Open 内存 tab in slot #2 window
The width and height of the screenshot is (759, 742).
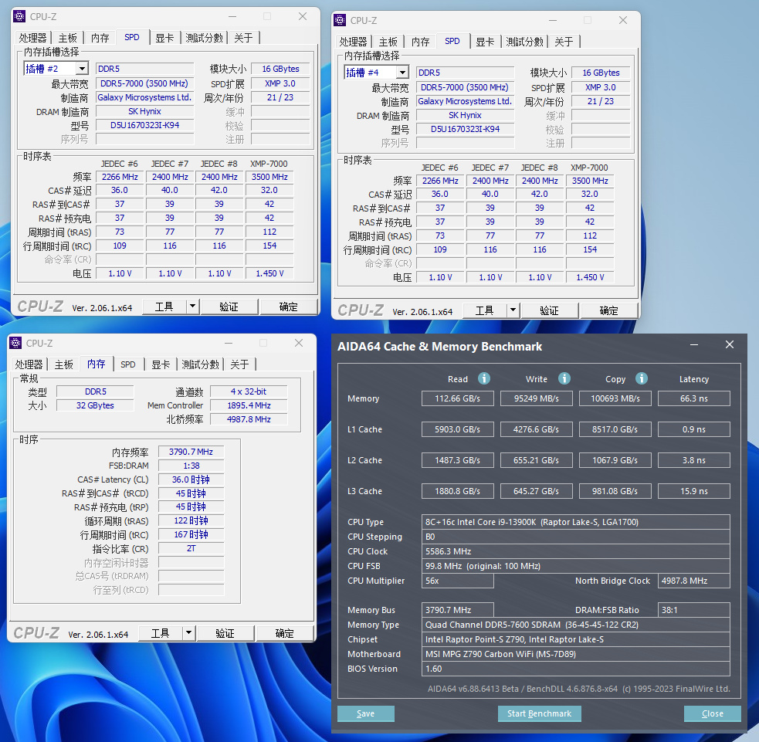point(100,38)
